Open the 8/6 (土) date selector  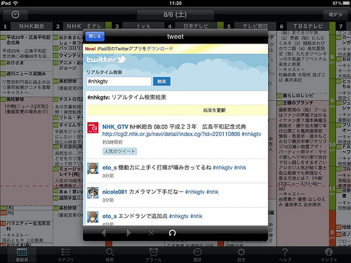175,15
